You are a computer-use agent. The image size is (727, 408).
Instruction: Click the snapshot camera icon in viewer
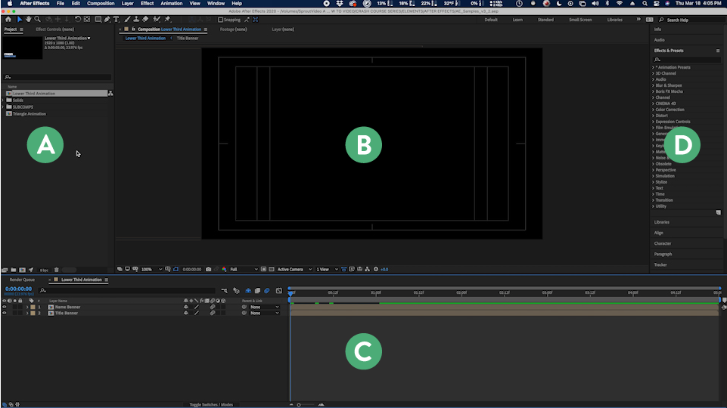[209, 269]
